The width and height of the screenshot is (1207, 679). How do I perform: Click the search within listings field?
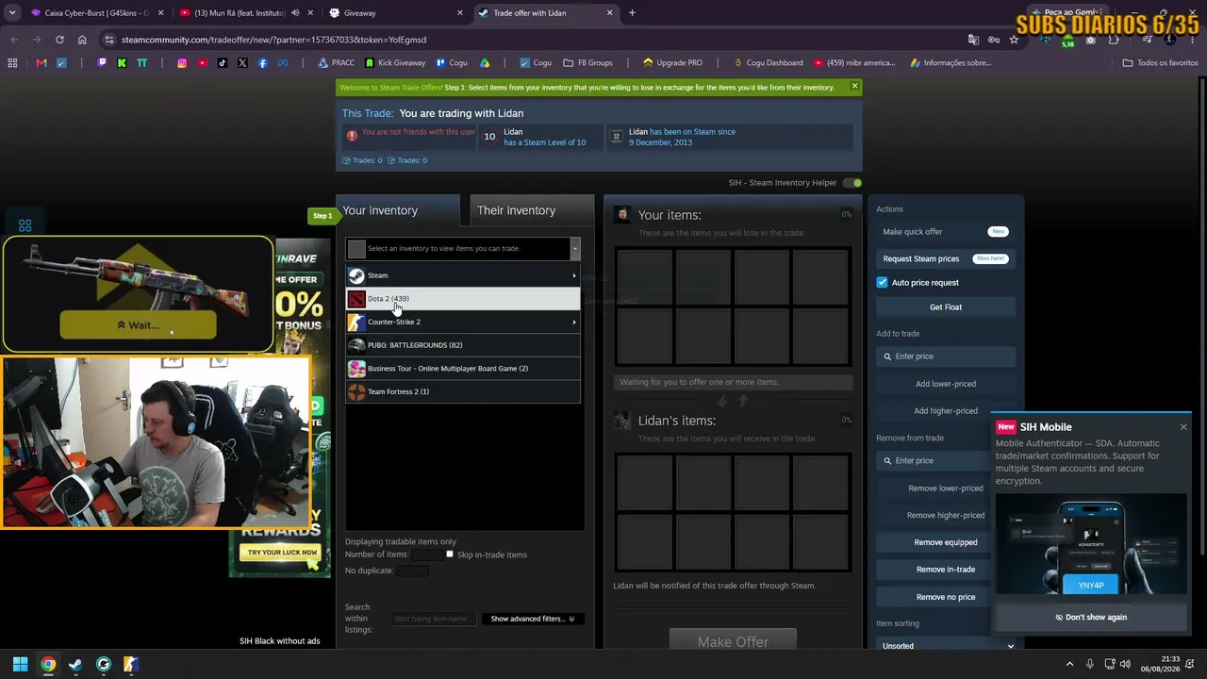point(433,619)
